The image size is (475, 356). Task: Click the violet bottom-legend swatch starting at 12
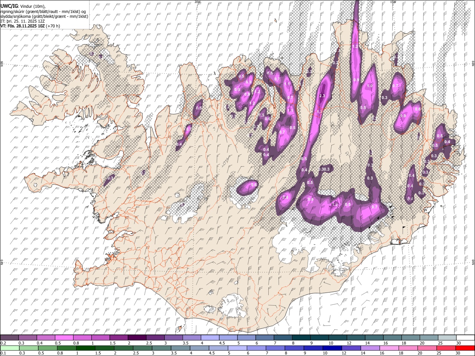[x=351, y=348]
